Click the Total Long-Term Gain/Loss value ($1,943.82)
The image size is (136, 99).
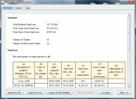click(x=52, y=28)
